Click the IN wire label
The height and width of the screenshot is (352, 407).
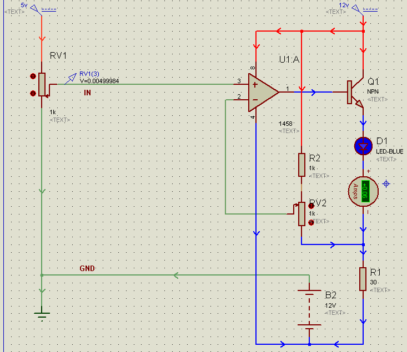(87, 93)
